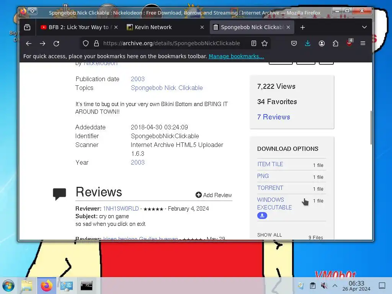Click the Reviews speech bubble icon
This screenshot has width=392, height=294.
59,194
